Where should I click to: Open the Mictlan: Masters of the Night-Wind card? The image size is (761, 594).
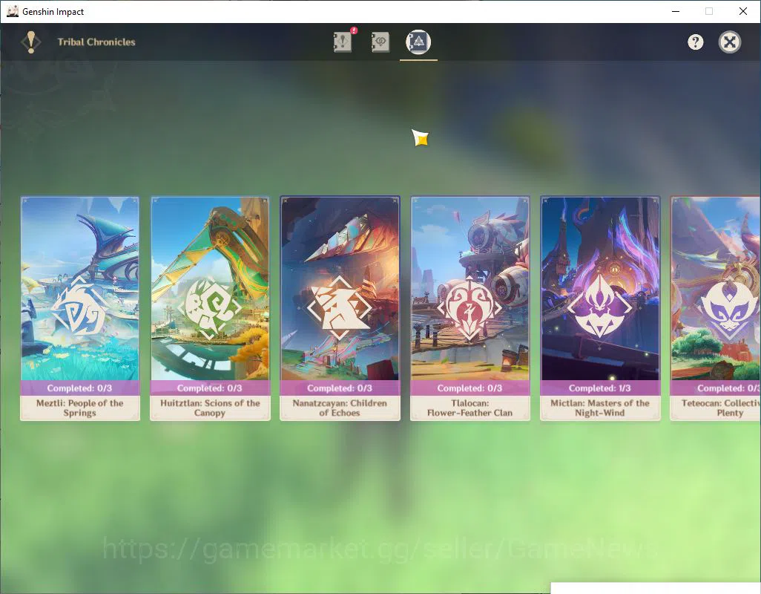point(600,308)
